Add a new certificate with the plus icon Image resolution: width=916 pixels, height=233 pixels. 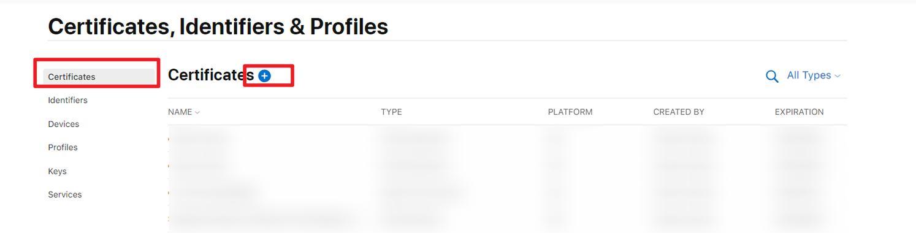(x=264, y=75)
